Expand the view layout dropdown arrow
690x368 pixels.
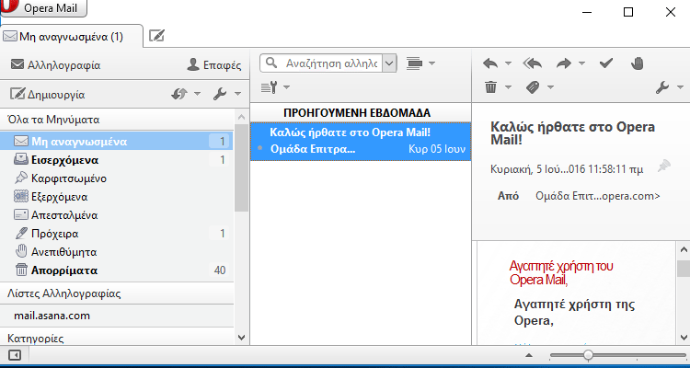coord(431,63)
